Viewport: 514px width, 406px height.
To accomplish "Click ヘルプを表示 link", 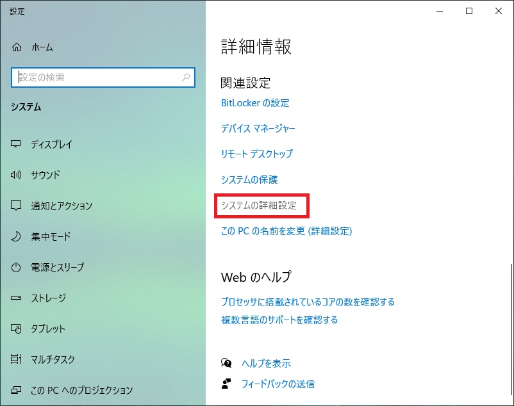I will tap(266, 363).
